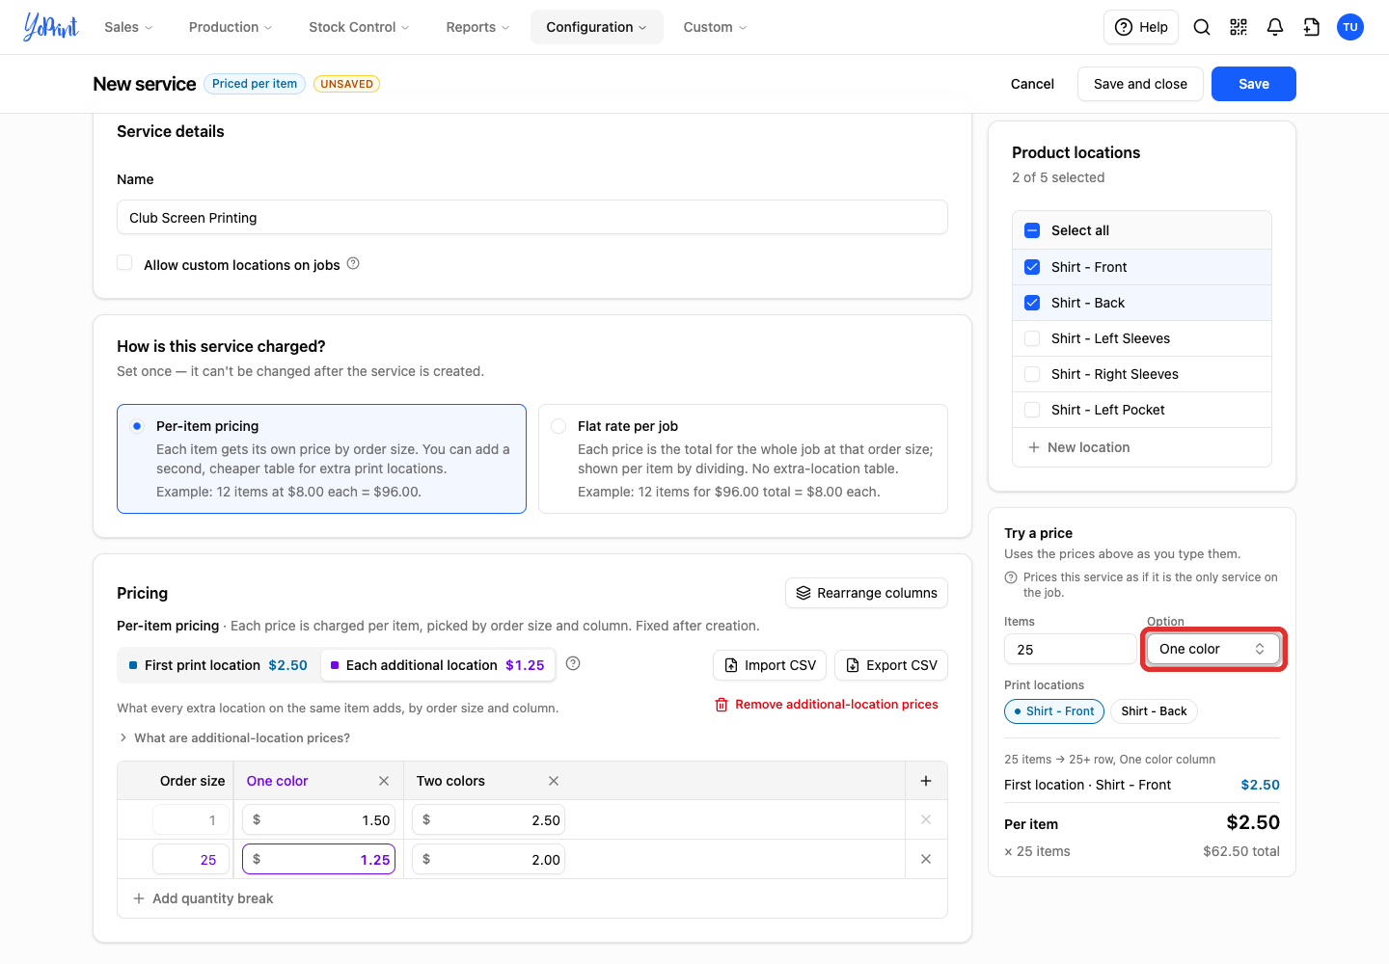Click Add quantity break
Screen dimensions: 1389x964
click(x=204, y=898)
